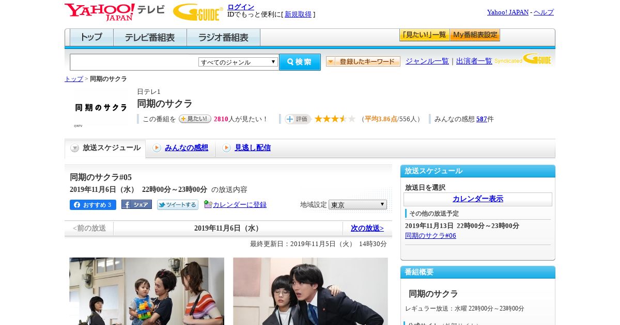Go to Yahoo! JAPAN top link
This screenshot has height=325, width=620.
[x=507, y=12]
